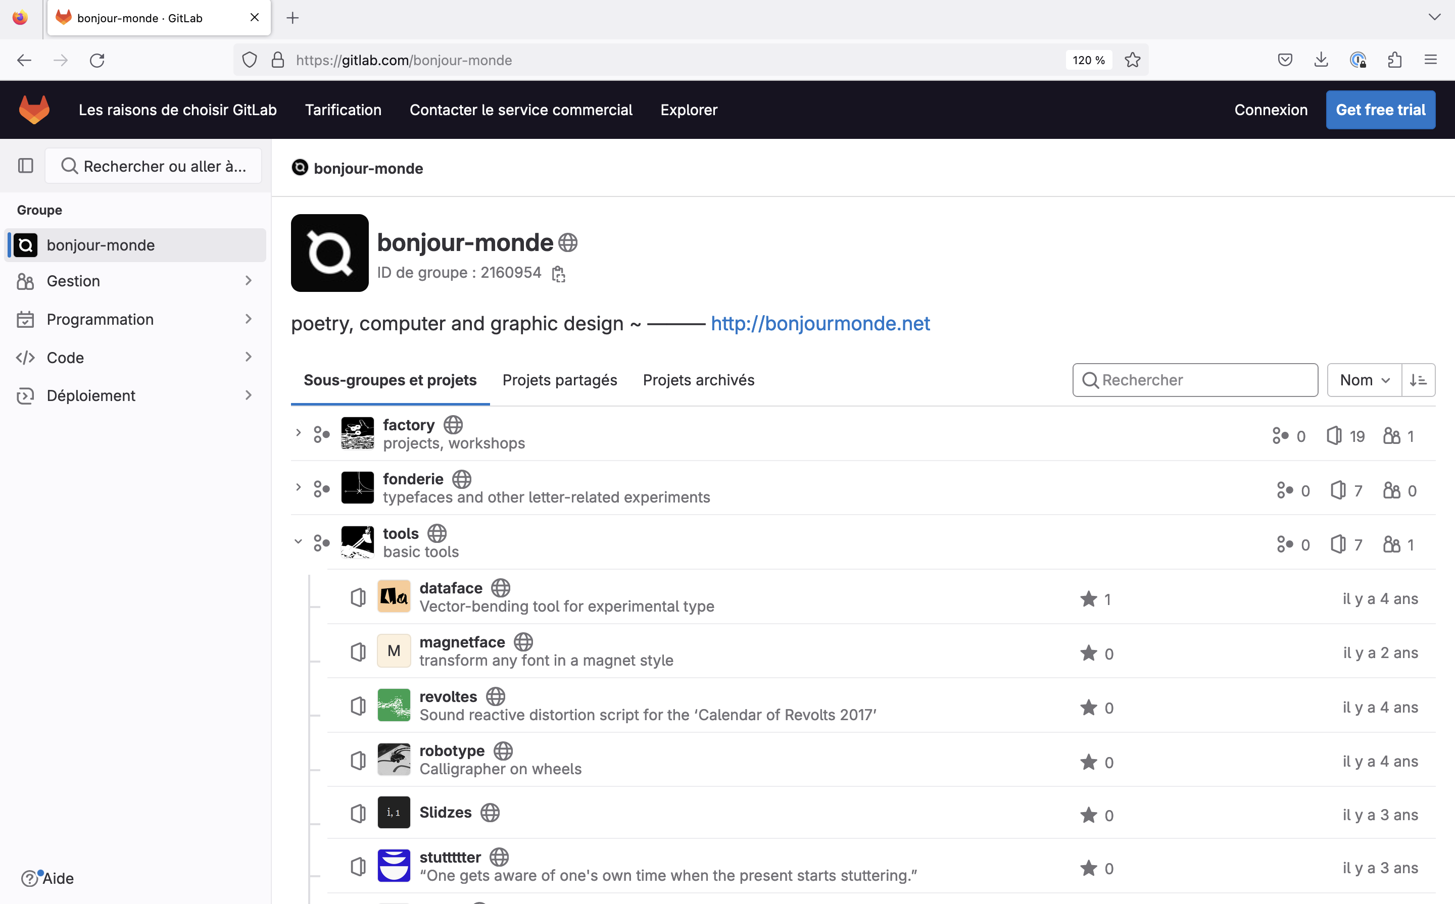Open the Nom sort dropdown
1455x904 pixels.
click(1364, 380)
